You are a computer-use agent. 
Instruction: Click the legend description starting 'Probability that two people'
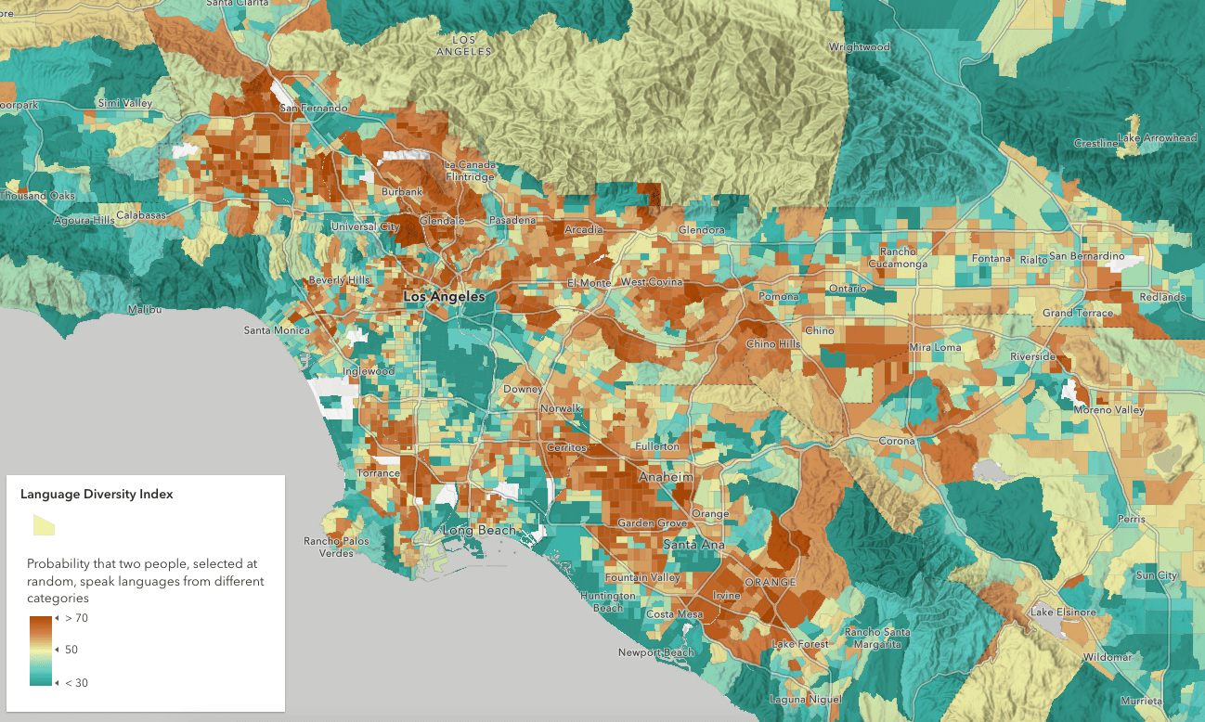[146, 581]
